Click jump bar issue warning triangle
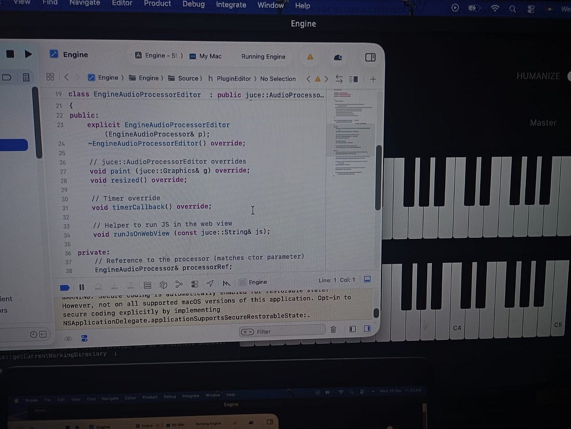This screenshot has width=571, height=429. (318, 79)
